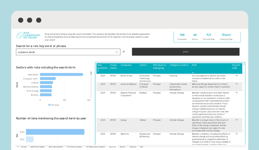Viewport: 259px width, 150px height.
Task: Open report link for Xylem Inc. row
Action: tap(236, 134)
